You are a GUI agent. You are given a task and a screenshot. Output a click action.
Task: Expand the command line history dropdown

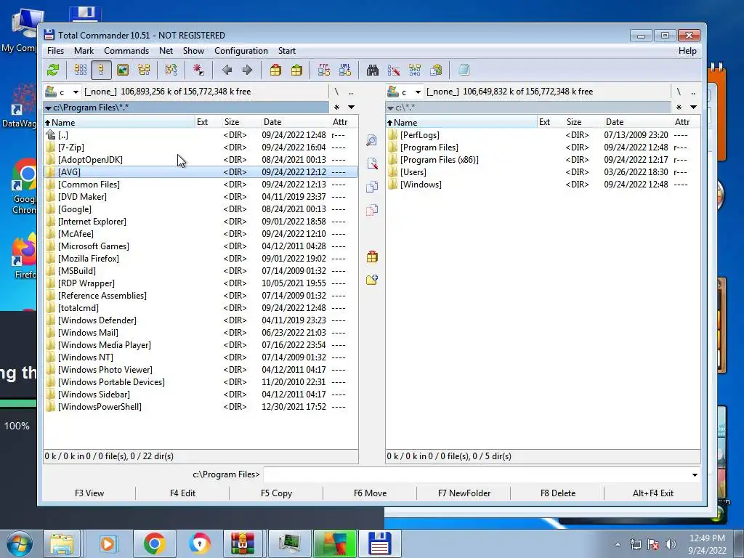(695, 474)
